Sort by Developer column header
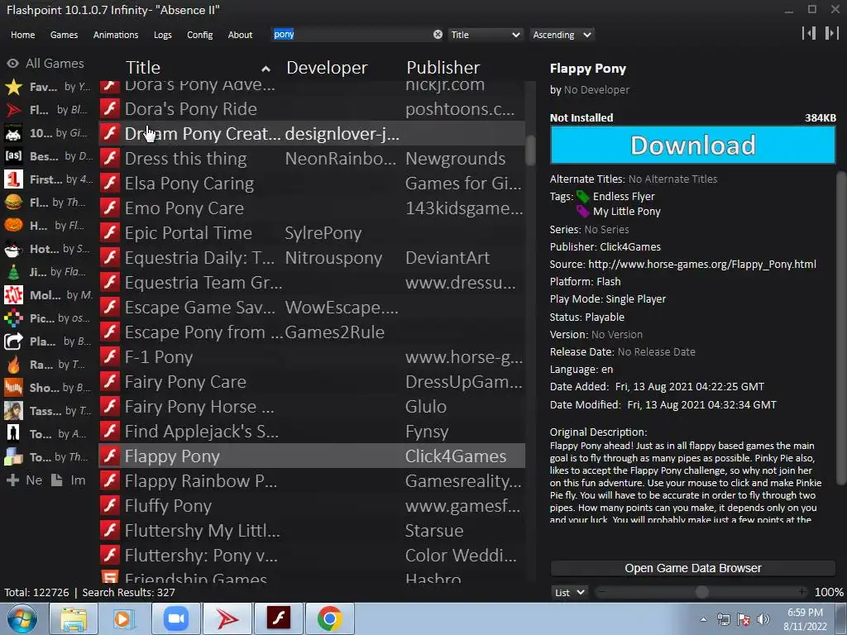 coord(327,68)
